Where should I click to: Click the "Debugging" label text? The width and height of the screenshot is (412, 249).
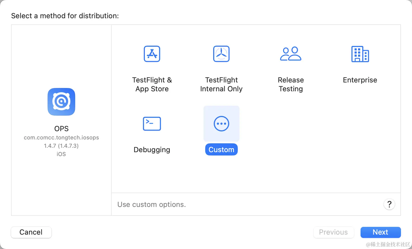152,150
